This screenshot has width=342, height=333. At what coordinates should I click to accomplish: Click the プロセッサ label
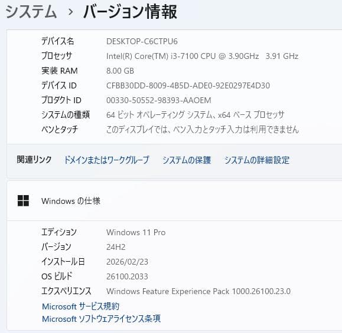[57, 56]
